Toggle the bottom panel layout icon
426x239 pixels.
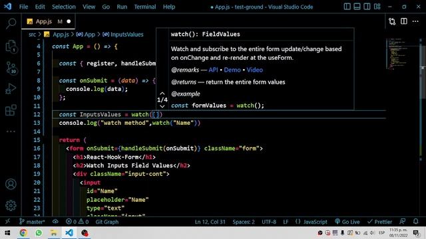(357, 7)
